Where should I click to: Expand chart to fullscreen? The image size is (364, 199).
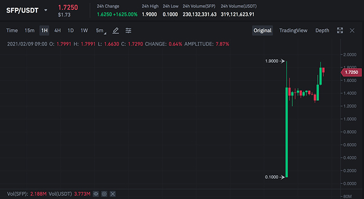340,30
